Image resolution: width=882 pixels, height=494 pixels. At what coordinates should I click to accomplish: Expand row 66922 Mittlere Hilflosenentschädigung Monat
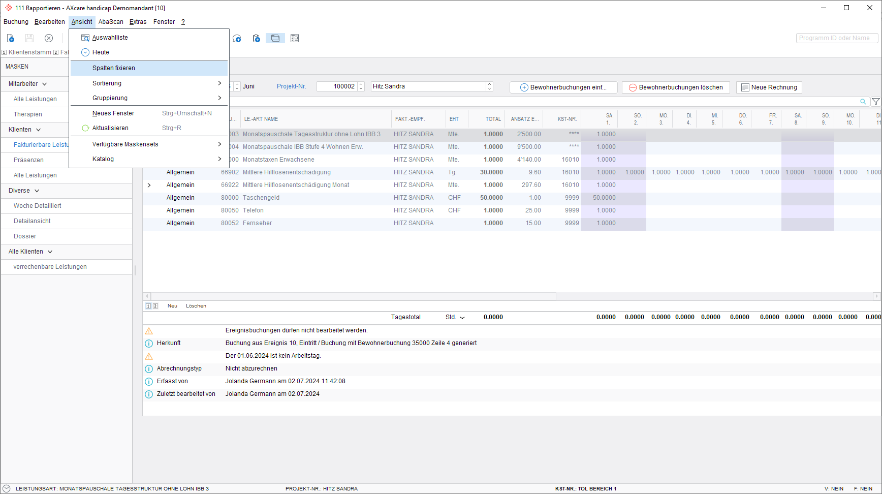pos(149,185)
